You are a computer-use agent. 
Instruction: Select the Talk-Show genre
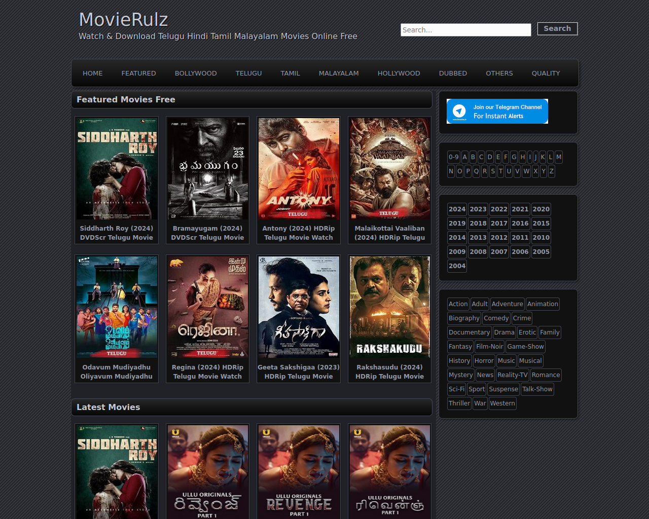[x=537, y=389]
